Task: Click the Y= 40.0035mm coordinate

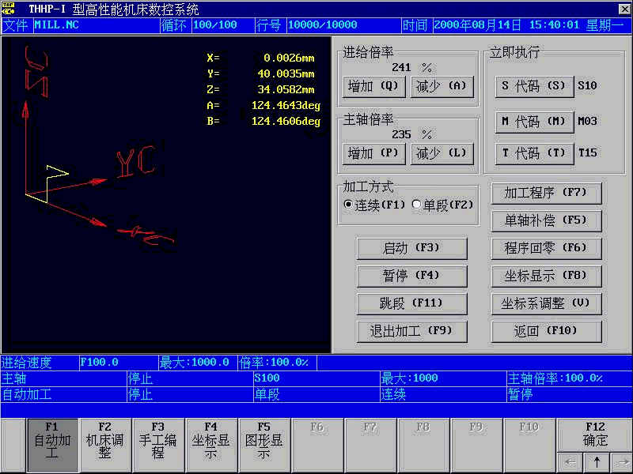Action: [261, 73]
